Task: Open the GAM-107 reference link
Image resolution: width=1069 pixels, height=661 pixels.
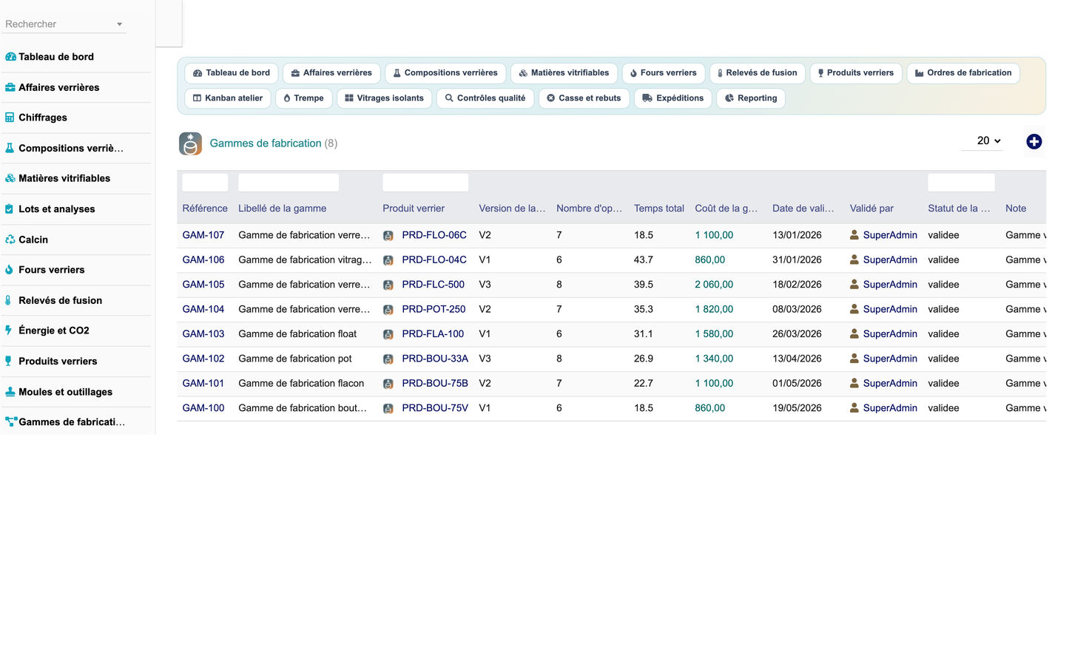Action: point(203,235)
